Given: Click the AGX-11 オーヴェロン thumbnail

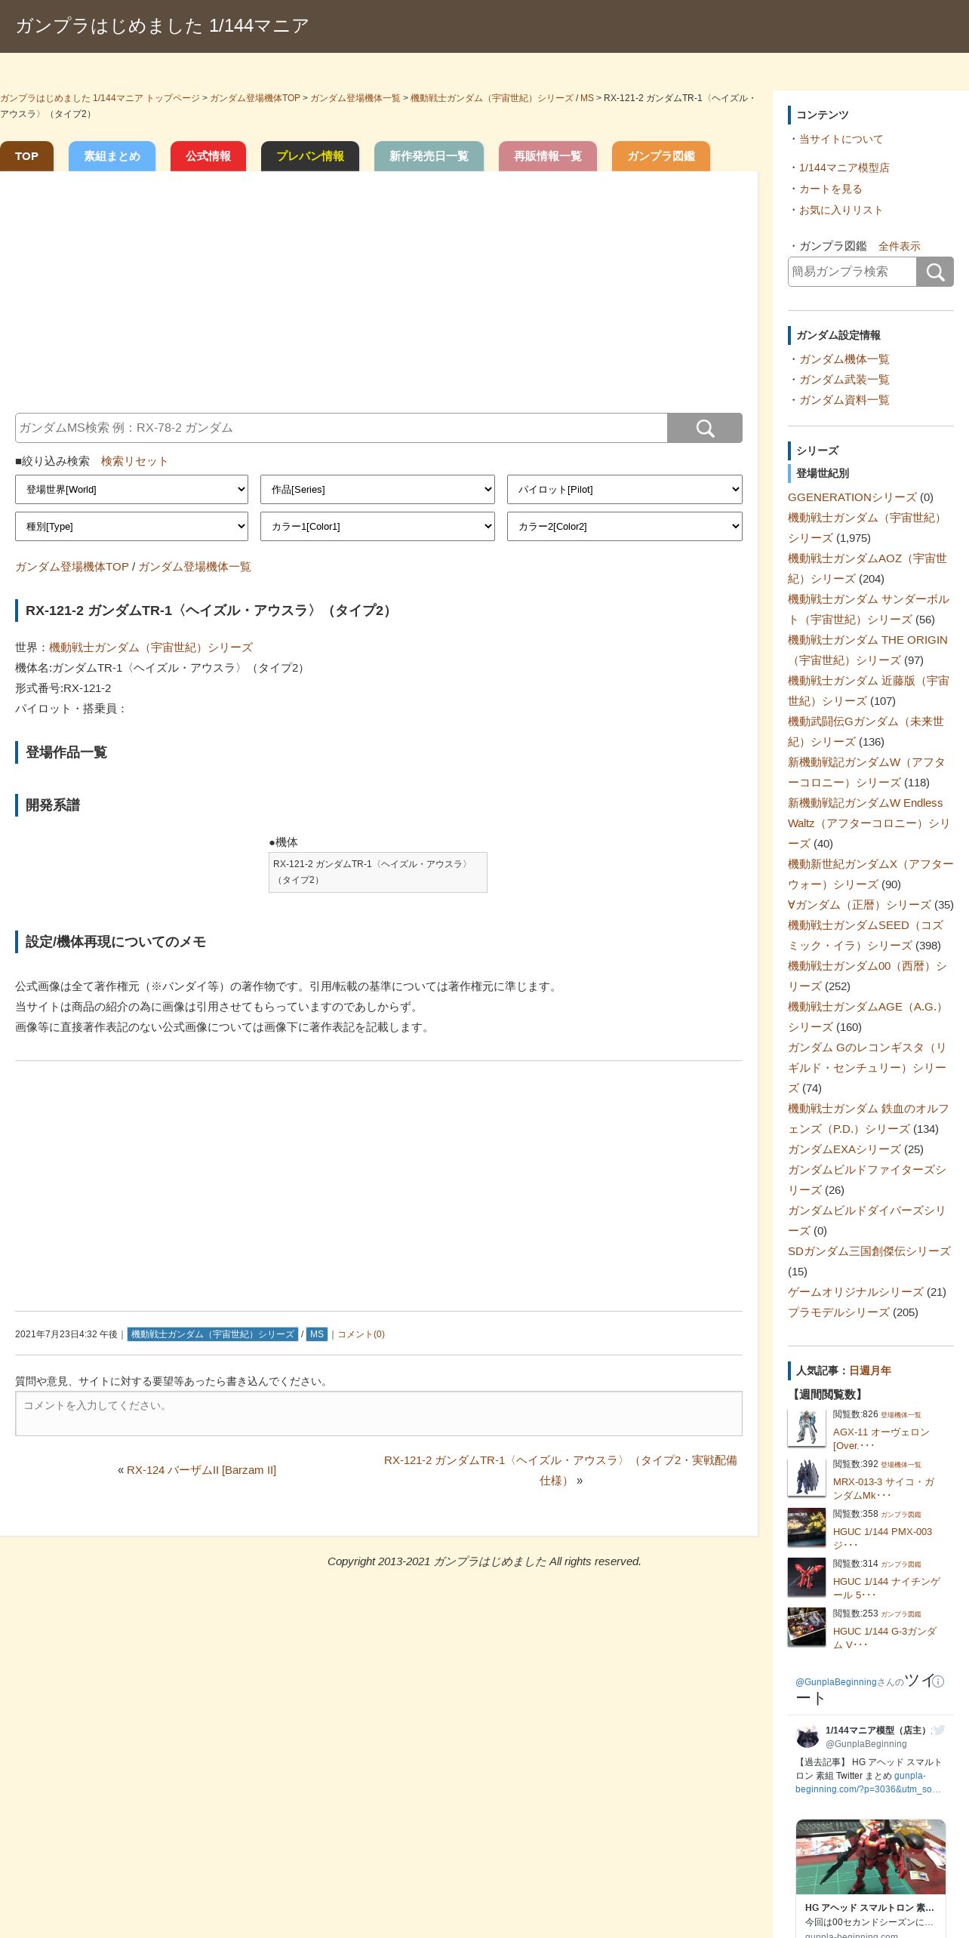Looking at the screenshot, I should coord(807,1428).
